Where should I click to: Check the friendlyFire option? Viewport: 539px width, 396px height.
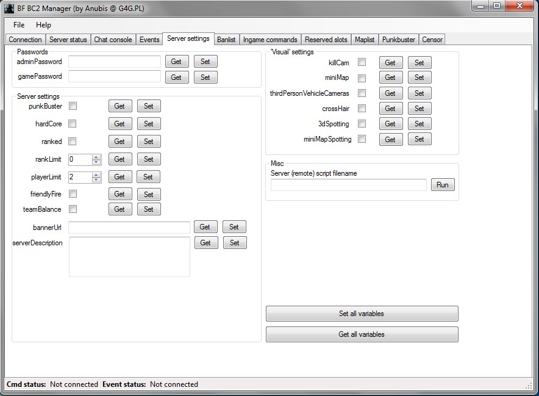click(73, 194)
